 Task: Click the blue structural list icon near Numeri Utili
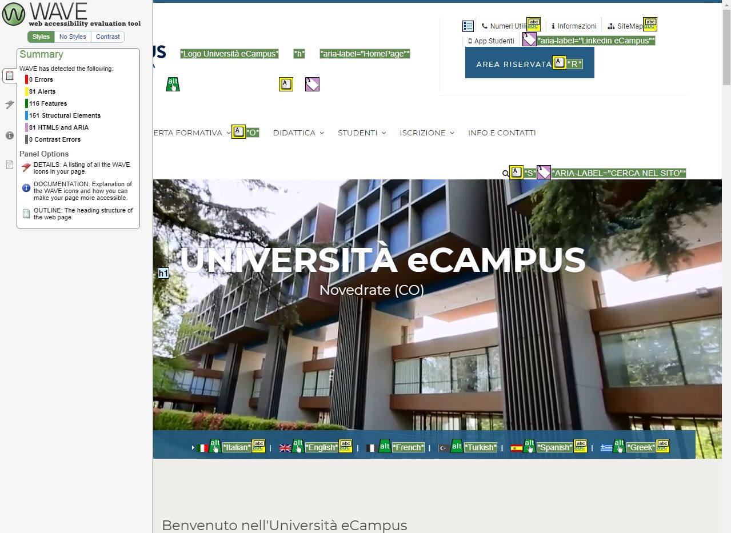pos(468,26)
